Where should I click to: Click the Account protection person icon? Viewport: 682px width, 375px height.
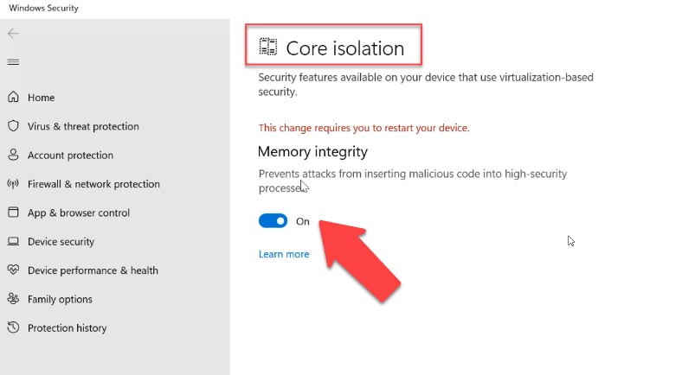14,155
